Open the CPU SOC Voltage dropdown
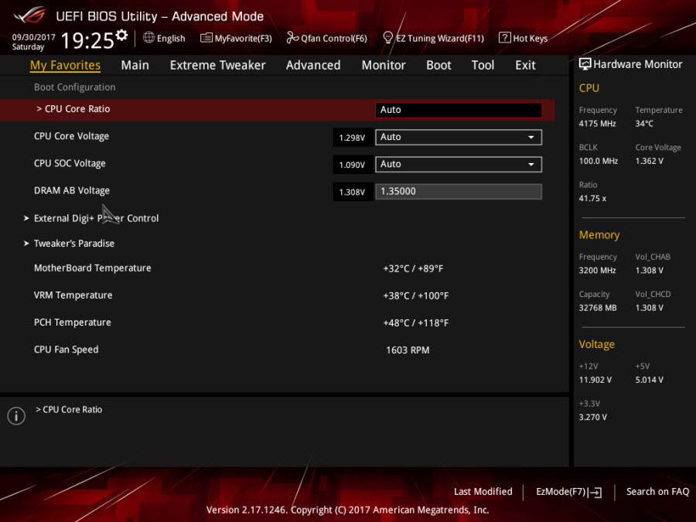696x522 pixels. (x=459, y=164)
